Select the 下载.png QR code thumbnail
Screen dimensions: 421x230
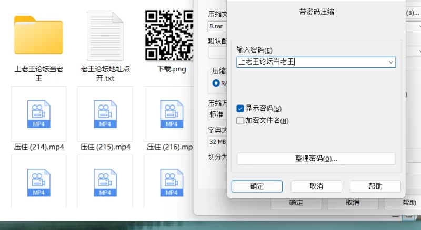coord(169,35)
